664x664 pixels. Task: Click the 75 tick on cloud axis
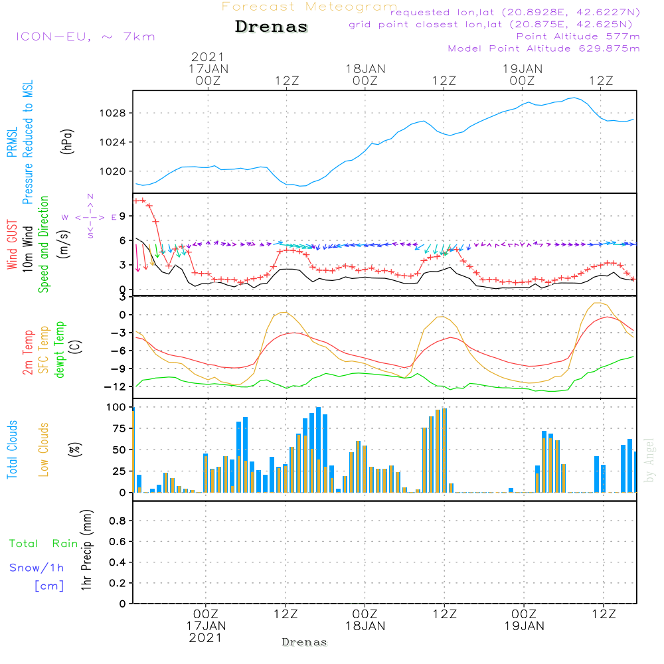120,428
